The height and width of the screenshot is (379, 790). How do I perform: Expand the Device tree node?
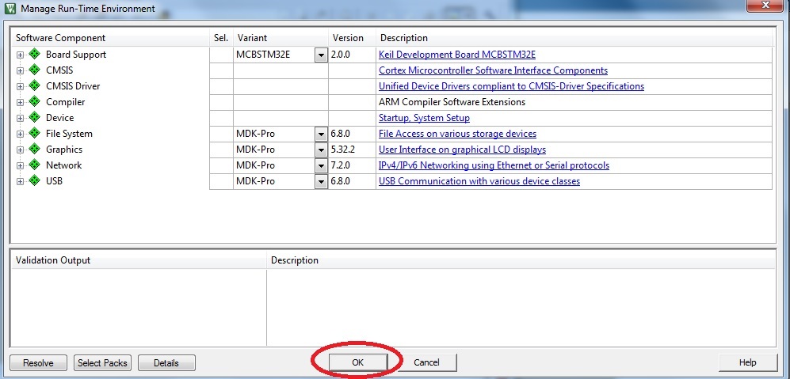[x=20, y=118]
